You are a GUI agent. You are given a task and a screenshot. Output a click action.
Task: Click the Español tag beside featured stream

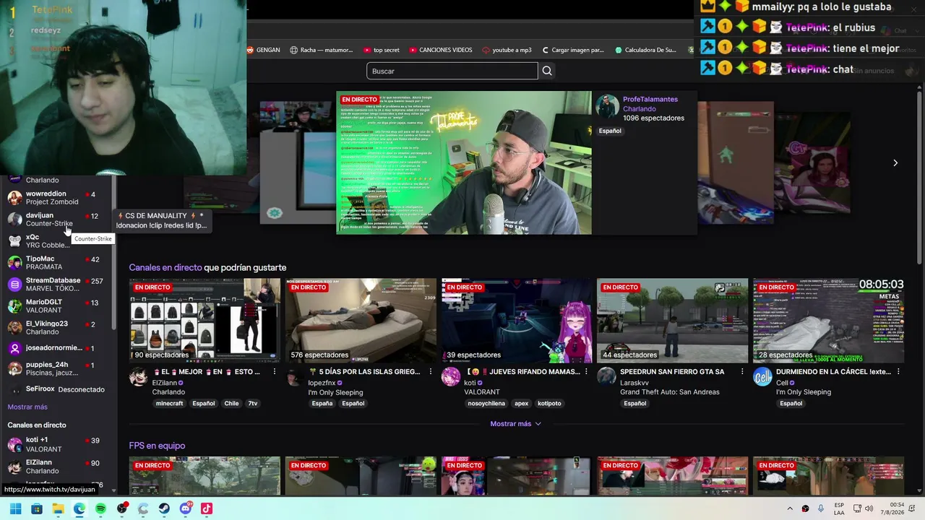(x=610, y=131)
